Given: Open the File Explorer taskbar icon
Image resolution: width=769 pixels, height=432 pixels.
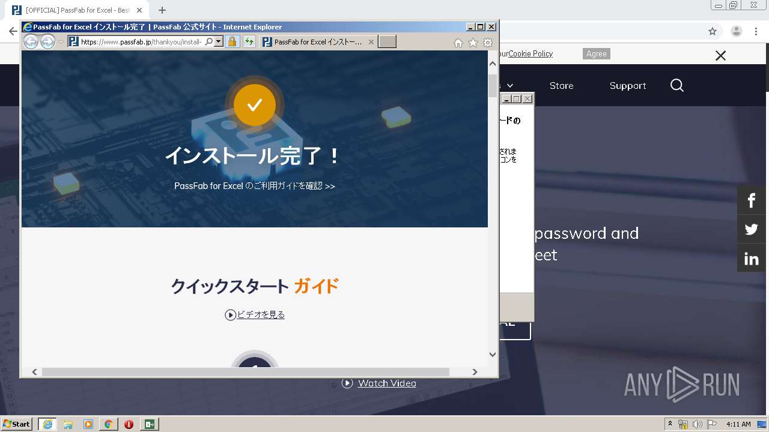Looking at the screenshot, I should 68,424.
